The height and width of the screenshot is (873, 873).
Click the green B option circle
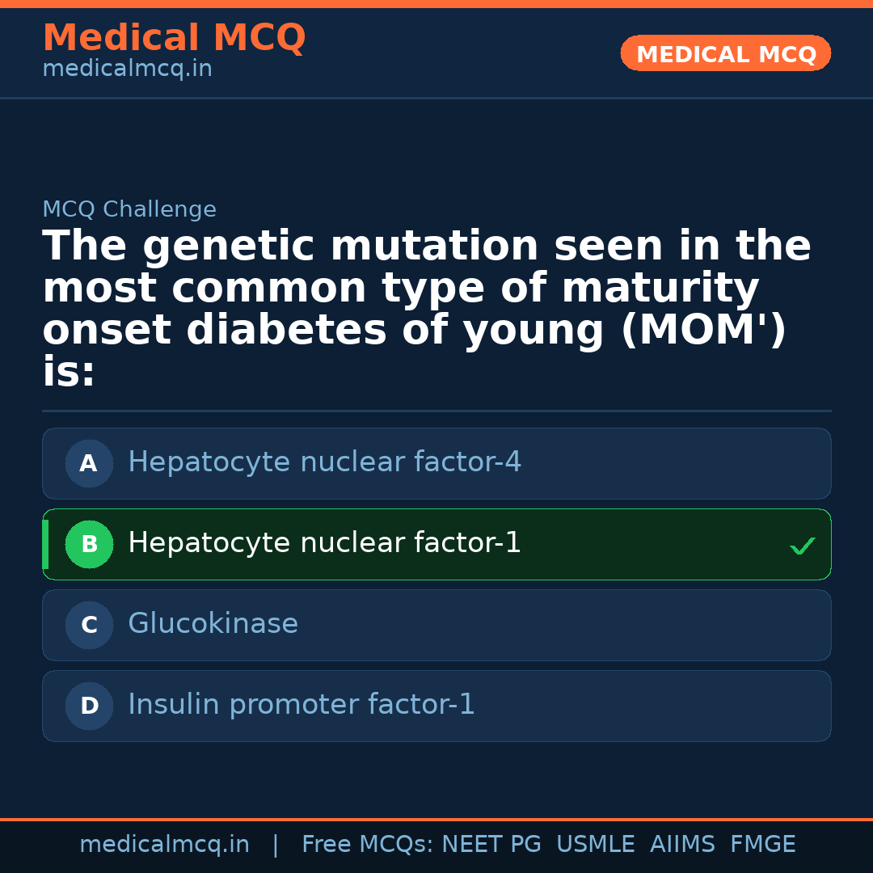89,545
